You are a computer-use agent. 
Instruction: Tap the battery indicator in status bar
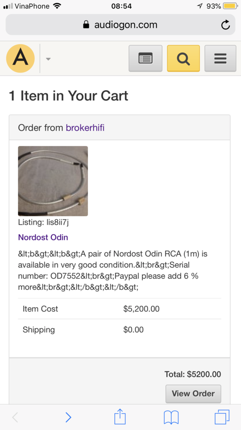pyautogui.click(x=230, y=6)
